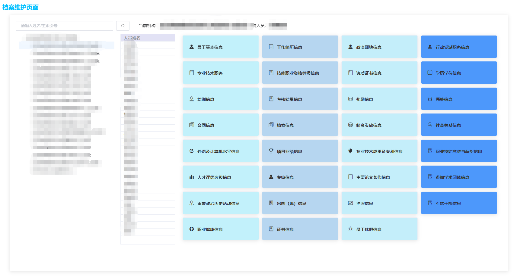This screenshot has height=277, width=517.
Task: Open 合同信息 by its label
Action: click(x=206, y=125)
